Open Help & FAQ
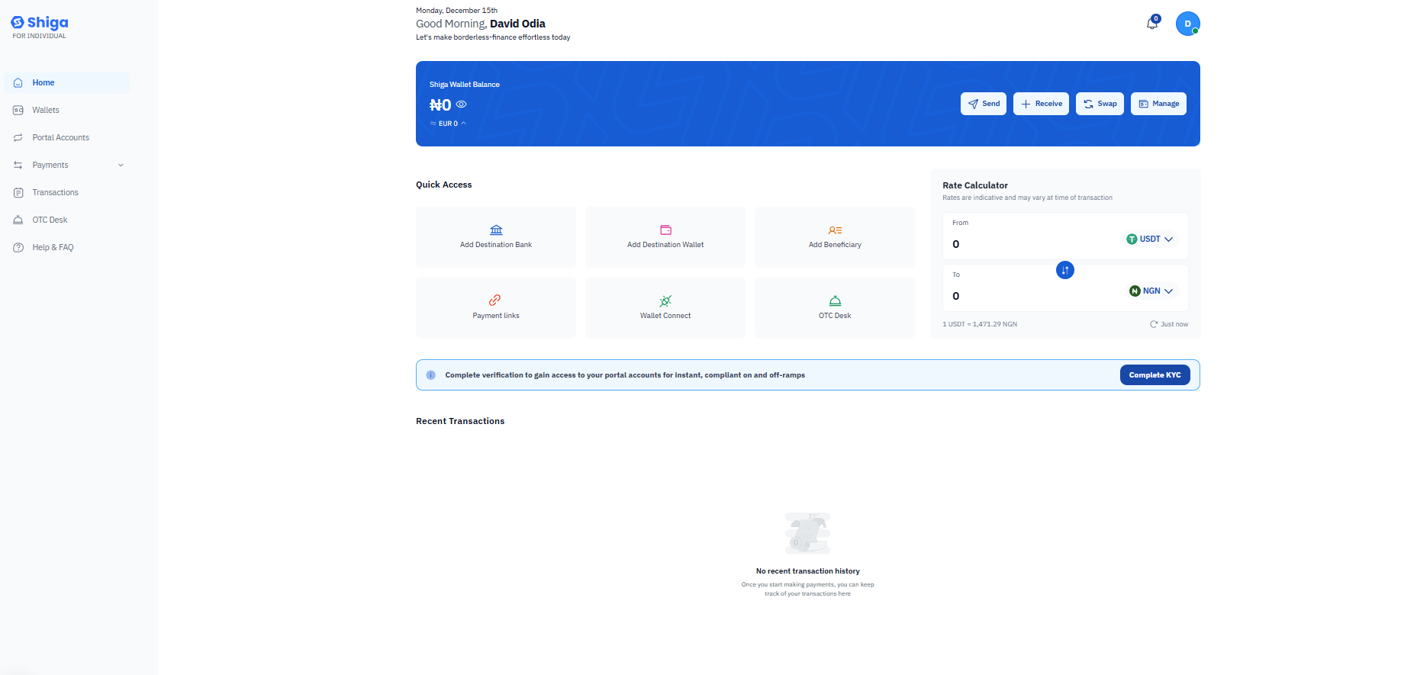 tap(67, 247)
